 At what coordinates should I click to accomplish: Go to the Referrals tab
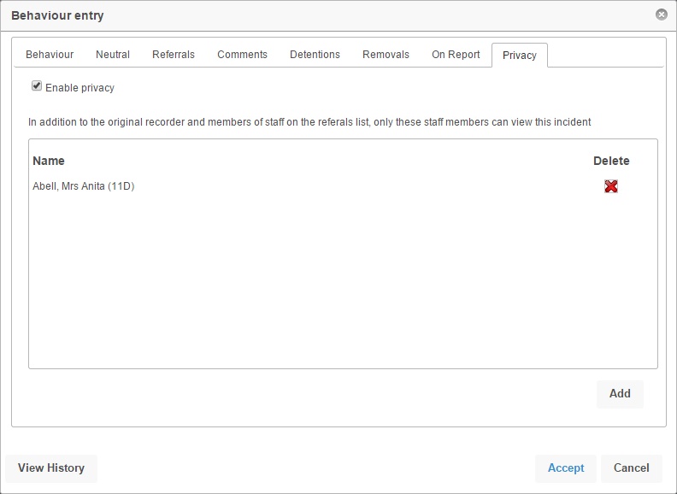pos(174,55)
